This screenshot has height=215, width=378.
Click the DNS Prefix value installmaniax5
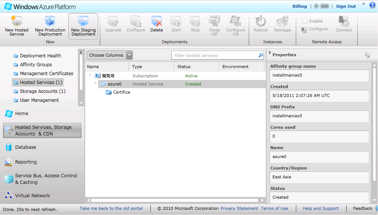[319, 116]
